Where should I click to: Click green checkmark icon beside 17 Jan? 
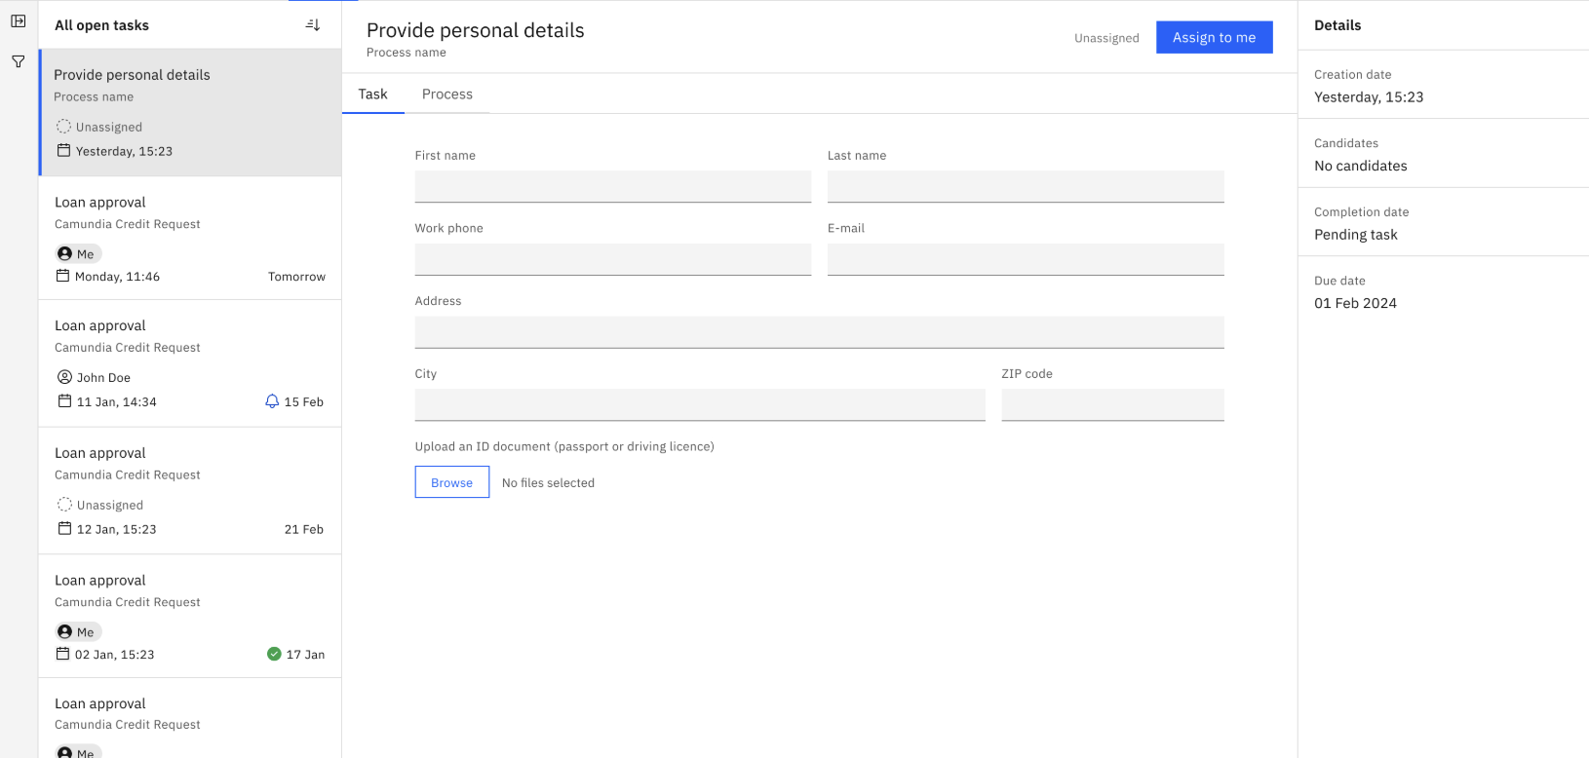click(x=274, y=654)
